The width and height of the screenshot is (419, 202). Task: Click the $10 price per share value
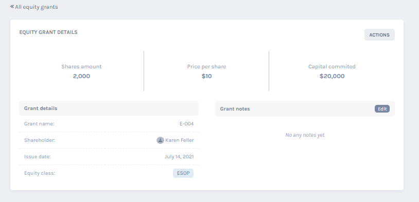tap(206, 76)
